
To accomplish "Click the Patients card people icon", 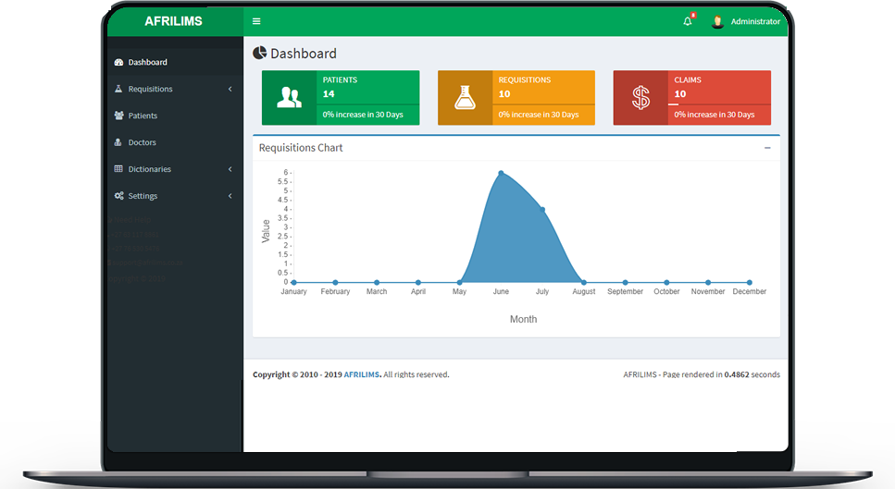I will [289, 97].
